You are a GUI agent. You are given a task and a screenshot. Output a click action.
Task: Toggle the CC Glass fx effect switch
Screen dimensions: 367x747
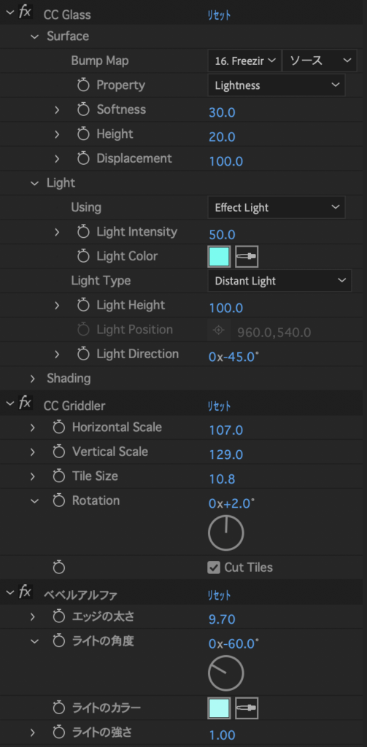point(26,13)
